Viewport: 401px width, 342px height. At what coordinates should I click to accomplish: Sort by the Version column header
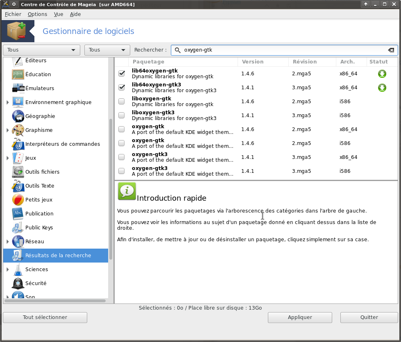click(x=263, y=62)
